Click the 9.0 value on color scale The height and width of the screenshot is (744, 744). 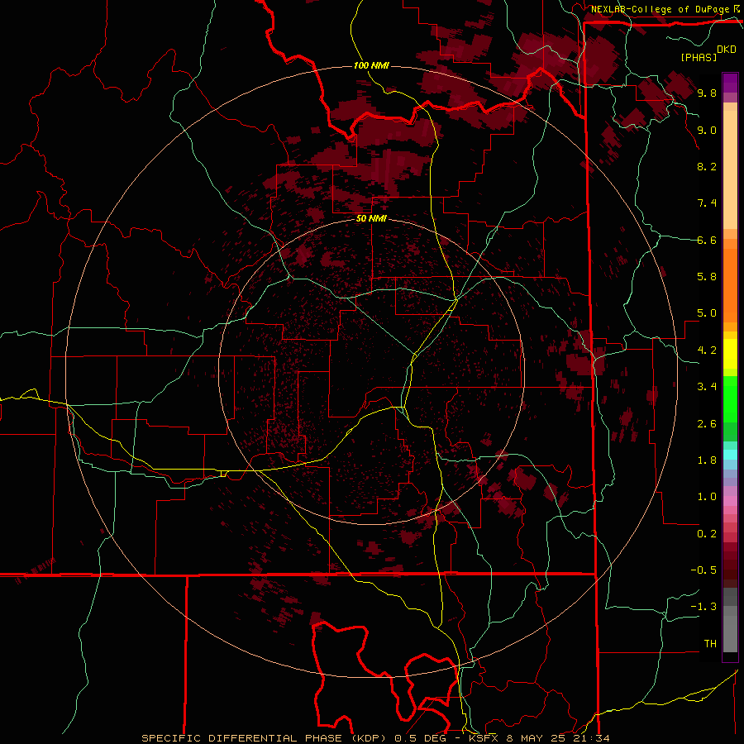coord(707,130)
